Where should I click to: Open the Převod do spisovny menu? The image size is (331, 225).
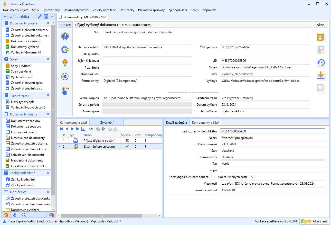tap(151, 10)
